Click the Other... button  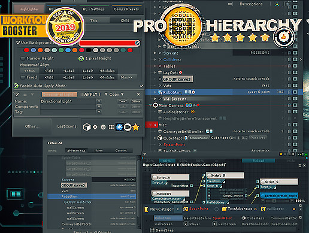32,126
